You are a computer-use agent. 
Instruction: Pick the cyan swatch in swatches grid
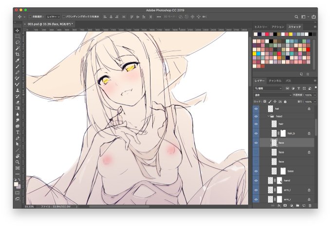pos(259,54)
